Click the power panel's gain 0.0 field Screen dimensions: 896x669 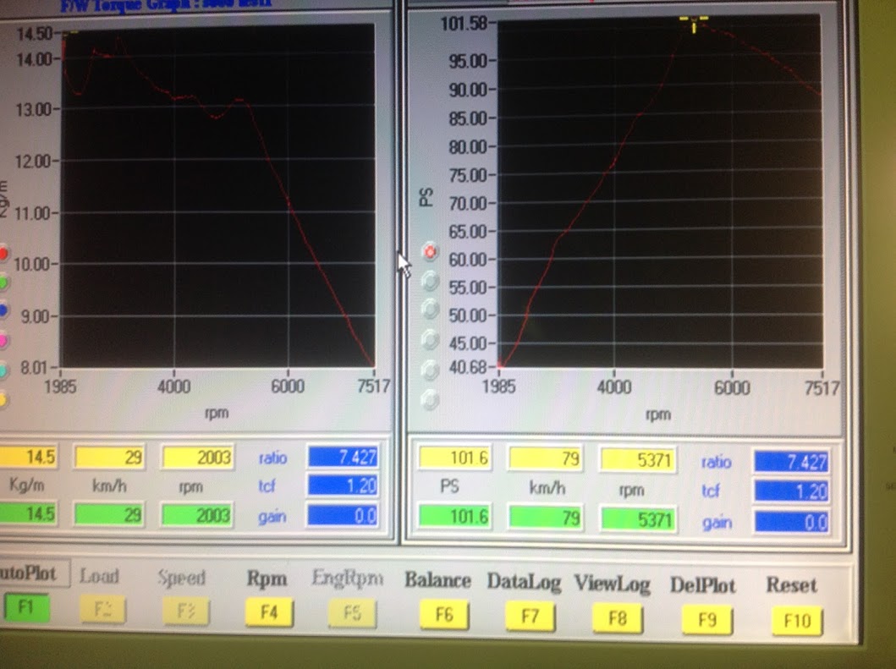point(791,522)
